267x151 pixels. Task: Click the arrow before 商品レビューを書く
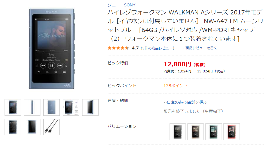coord(183,48)
